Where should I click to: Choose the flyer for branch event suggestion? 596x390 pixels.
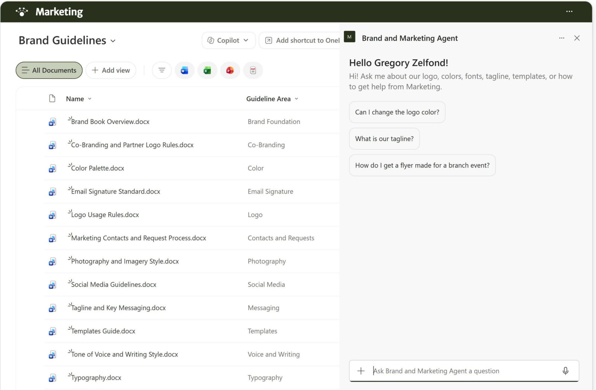tap(422, 165)
